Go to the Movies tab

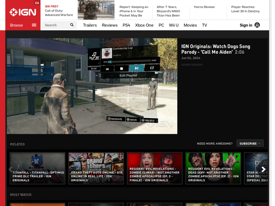click(190, 25)
